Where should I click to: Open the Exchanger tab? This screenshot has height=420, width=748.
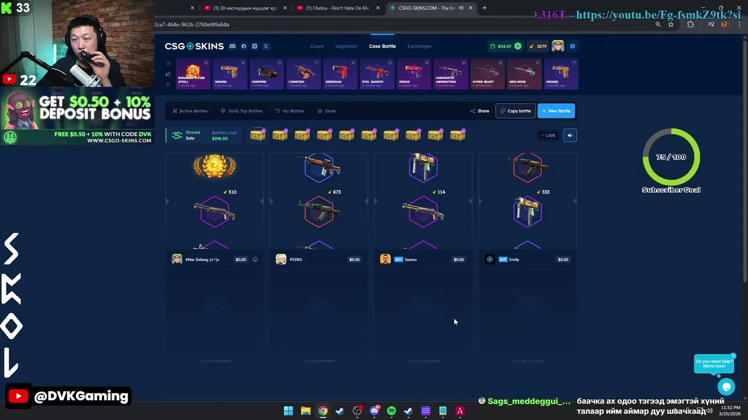click(420, 46)
